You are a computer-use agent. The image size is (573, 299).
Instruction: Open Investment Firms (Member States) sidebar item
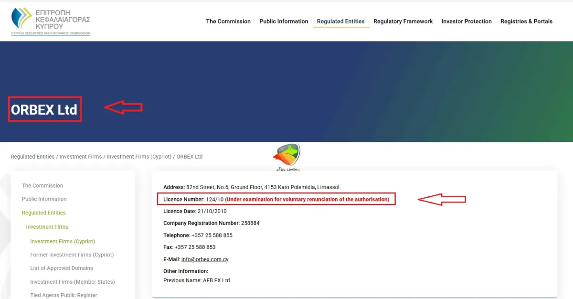click(73, 282)
